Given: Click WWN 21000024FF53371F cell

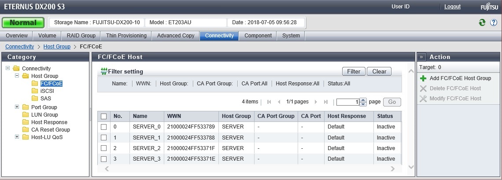Looking at the screenshot, I should 191,148.
